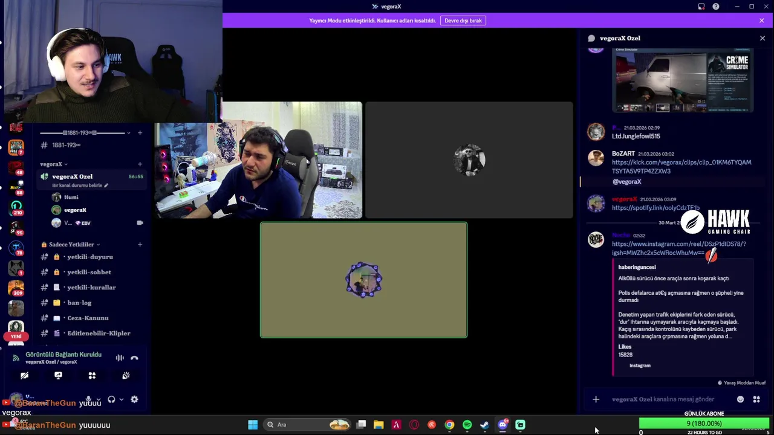Open yetkili-sohbet channel

pyautogui.click(x=91, y=272)
